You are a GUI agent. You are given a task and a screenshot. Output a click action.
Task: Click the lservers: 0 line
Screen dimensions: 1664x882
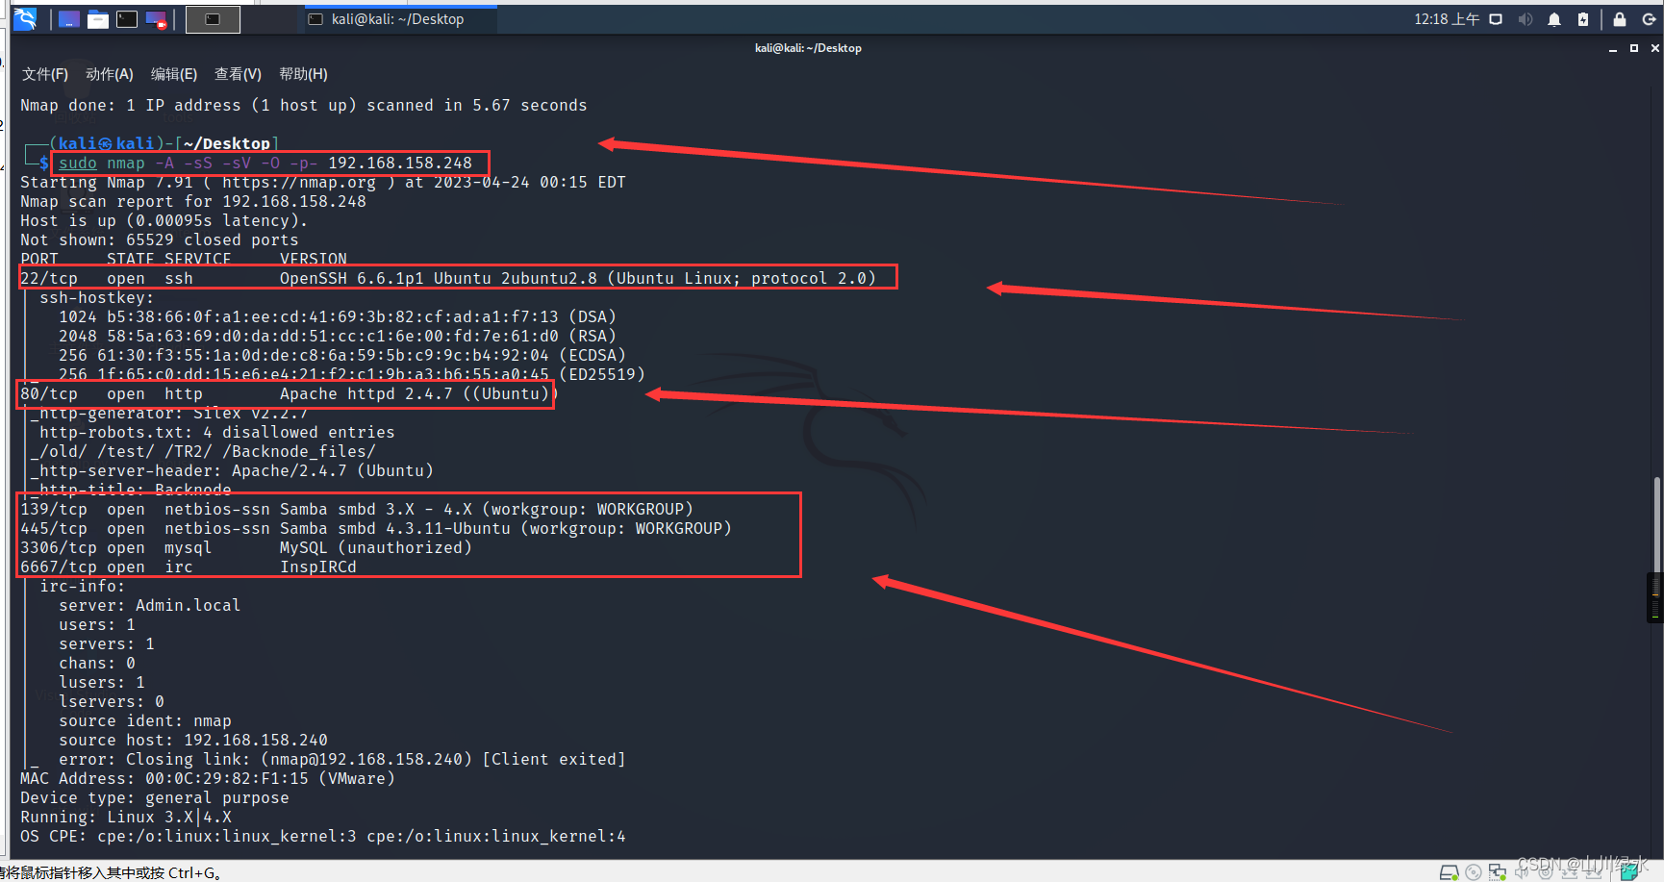tap(112, 701)
